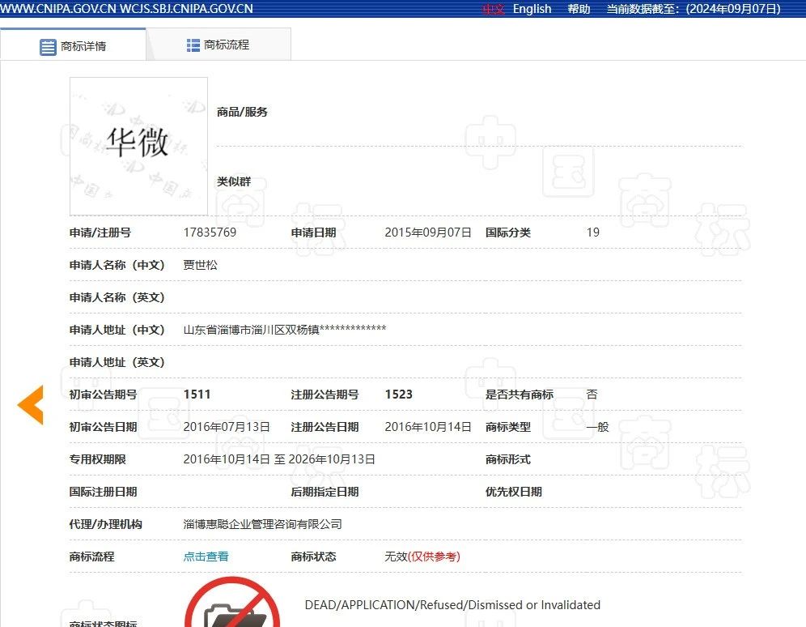
Task: Open the 帮助 help link
Action: [x=579, y=9]
